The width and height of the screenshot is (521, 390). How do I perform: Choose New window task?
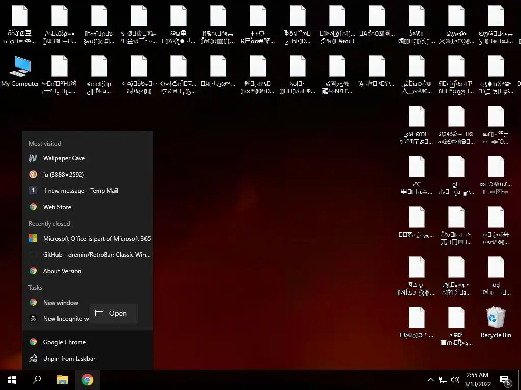coord(88,303)
